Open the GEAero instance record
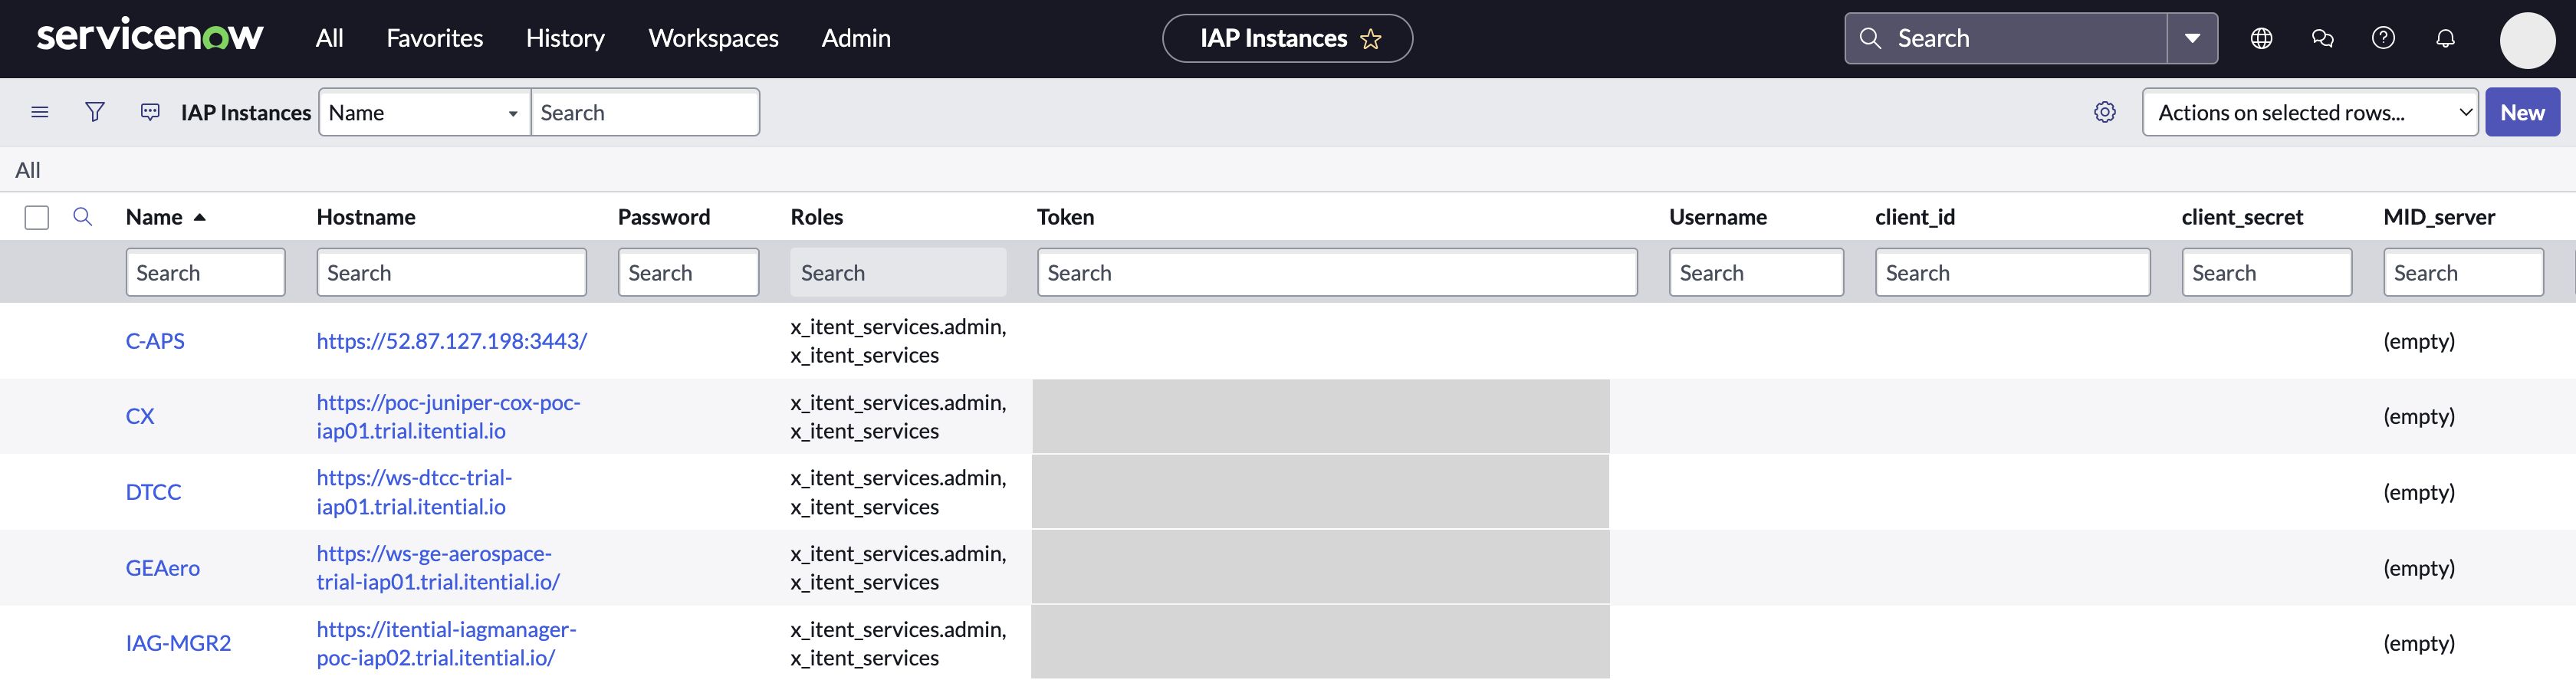This screenshot has width=2576, height=680. [163, 568]
